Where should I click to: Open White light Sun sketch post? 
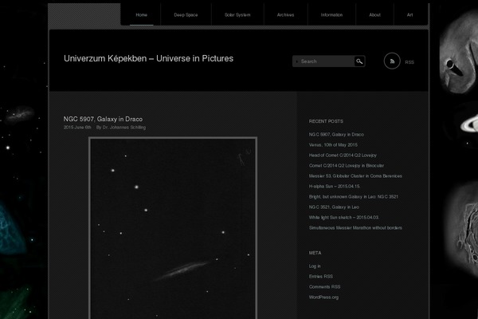344,218
